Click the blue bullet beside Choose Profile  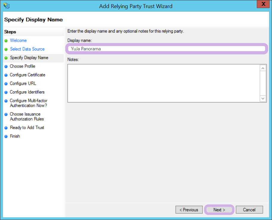tap(6, 66)
